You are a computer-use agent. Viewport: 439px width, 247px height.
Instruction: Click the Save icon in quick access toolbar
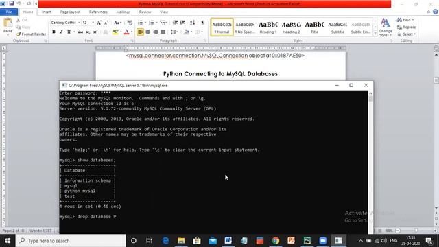[12, 3]
